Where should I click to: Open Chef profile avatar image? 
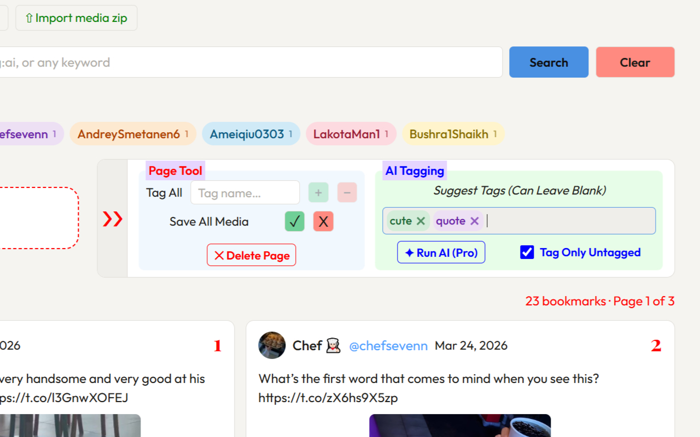(x=272, y=345)
